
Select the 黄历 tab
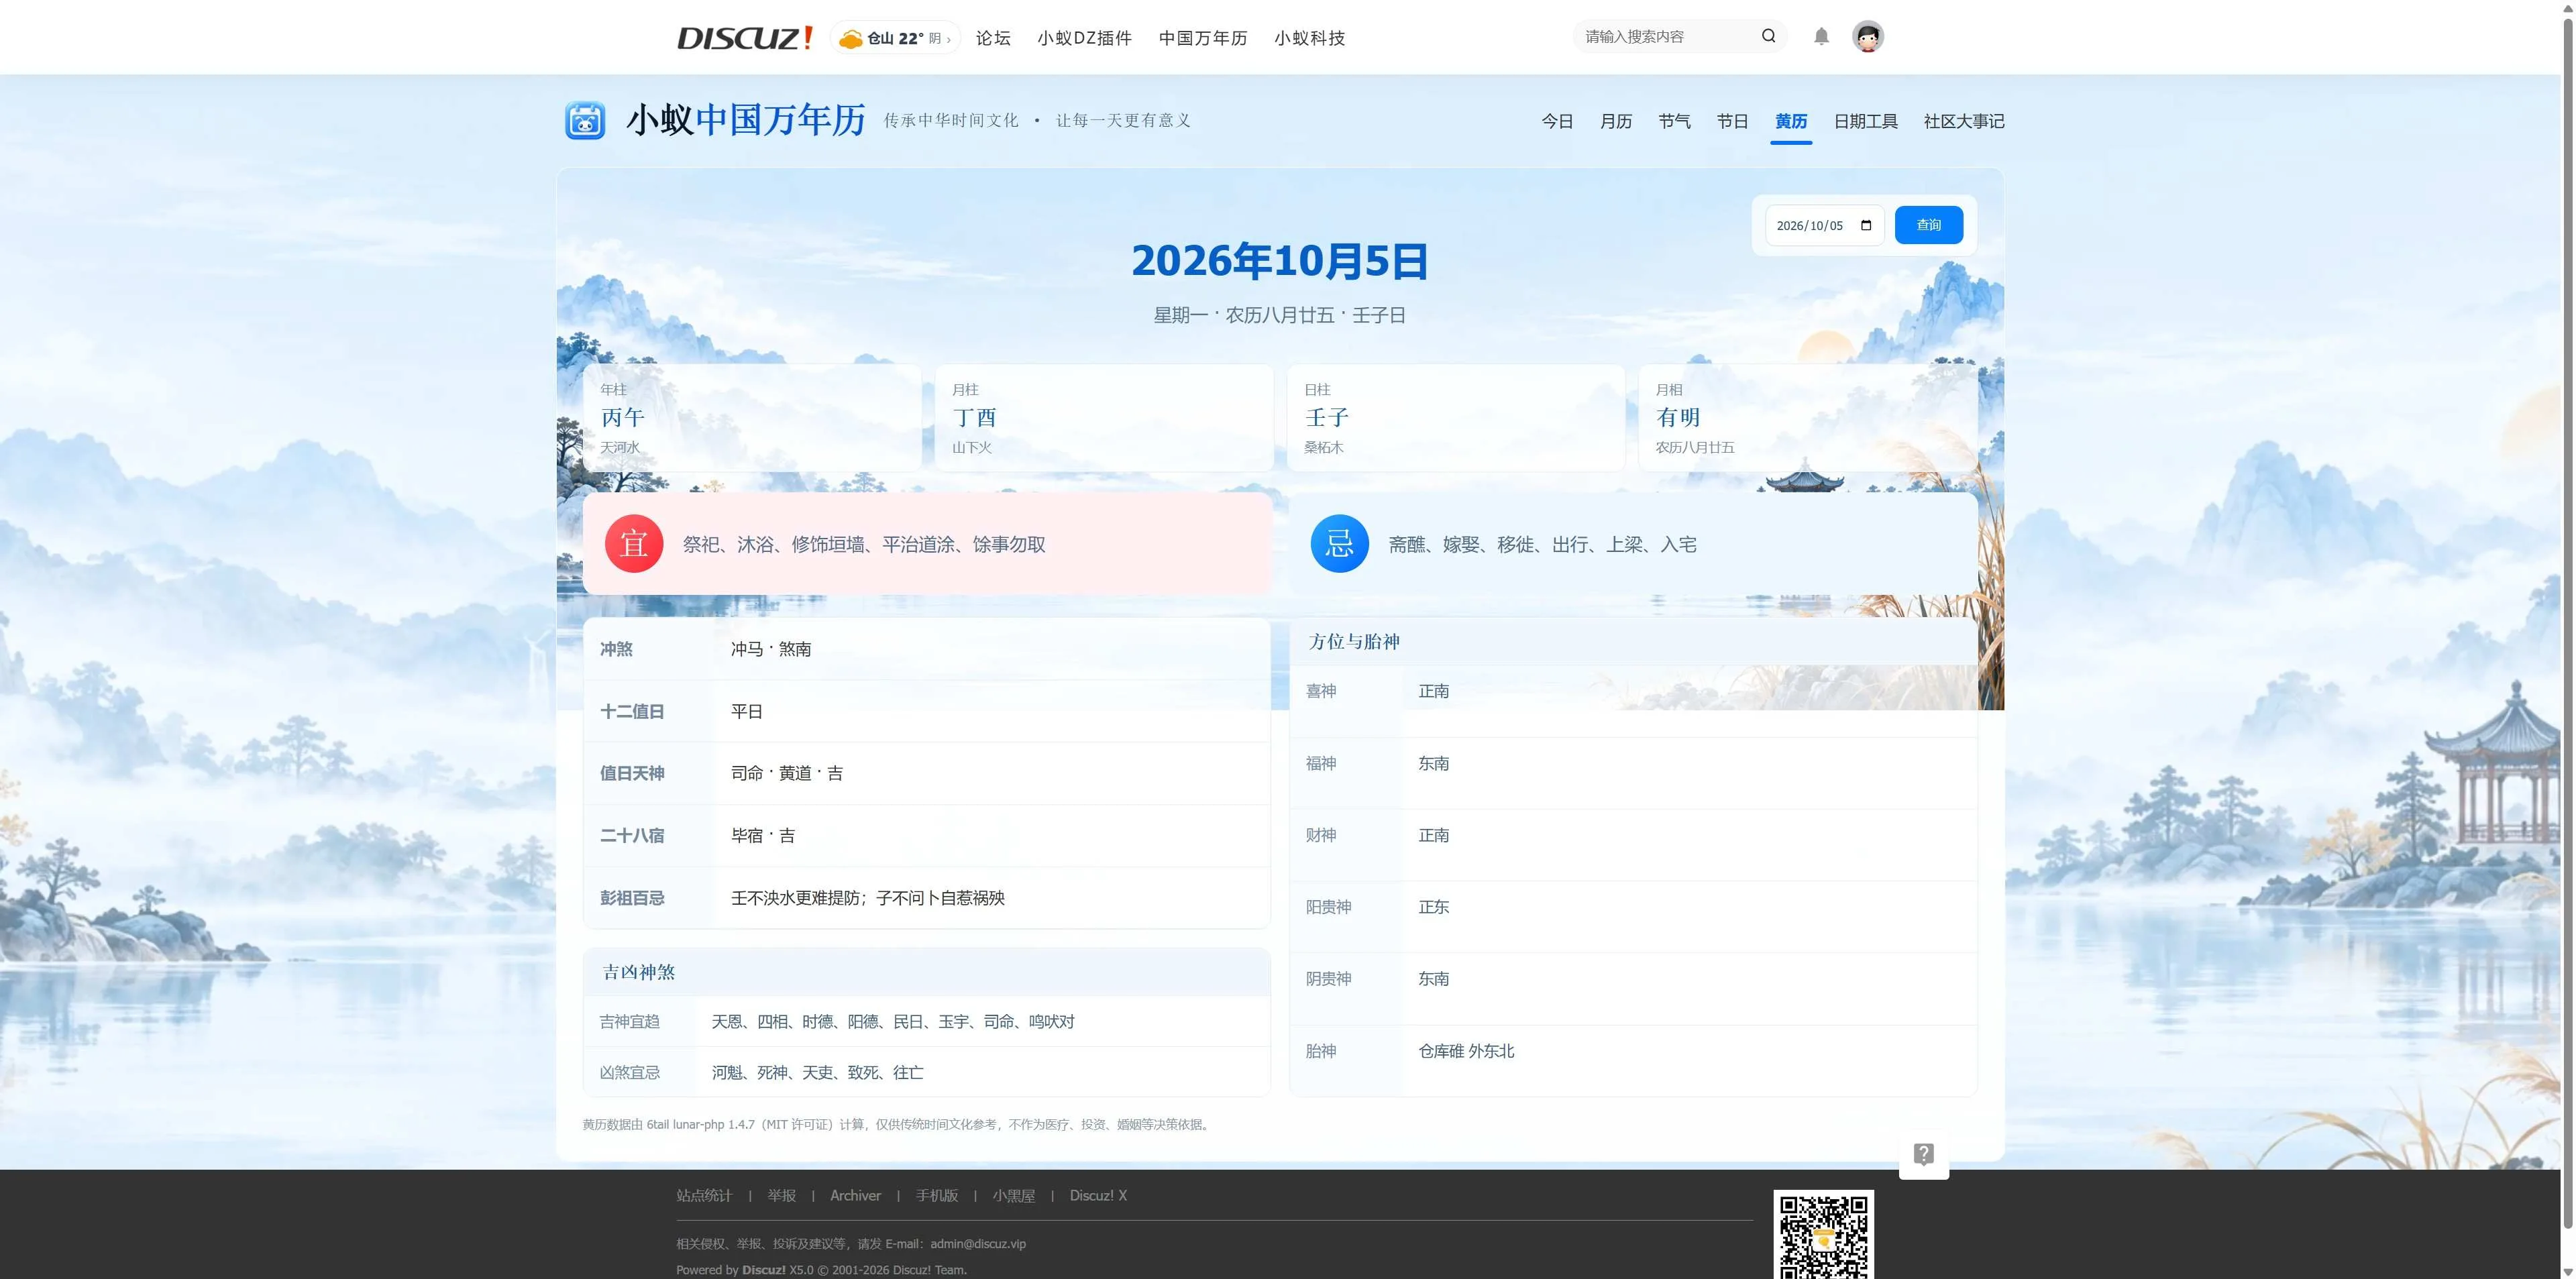[x=1790, y=121]
